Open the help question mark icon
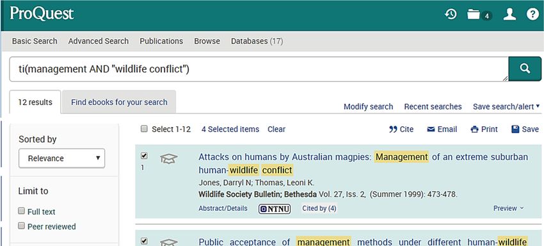 tap(532, 15)
